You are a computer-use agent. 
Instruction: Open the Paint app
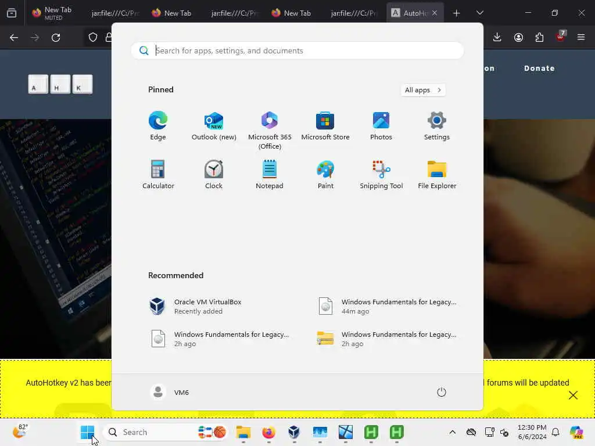click(325, 175)
